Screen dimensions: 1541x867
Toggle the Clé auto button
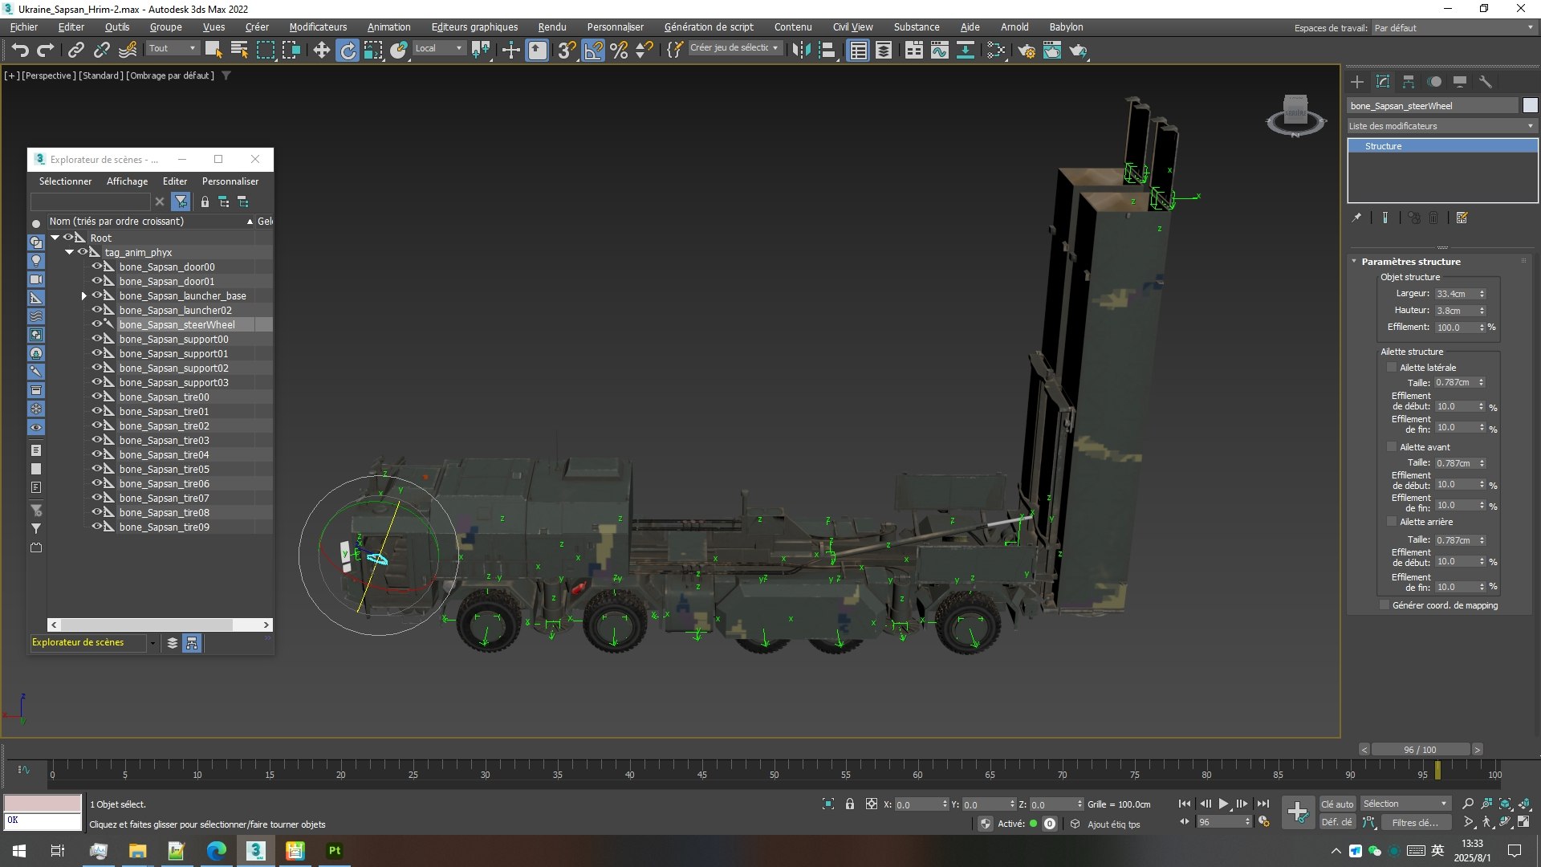tap(1336, 804)
